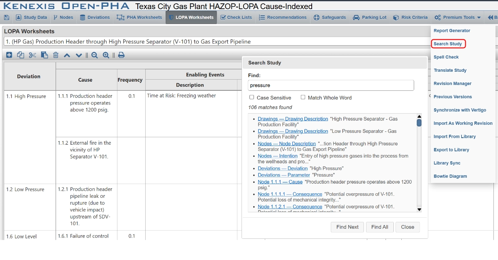This screenshot has height=260, width=498.
Task: Click the copy icon in worksheet toolbar
Action: (x=21, y=55)
